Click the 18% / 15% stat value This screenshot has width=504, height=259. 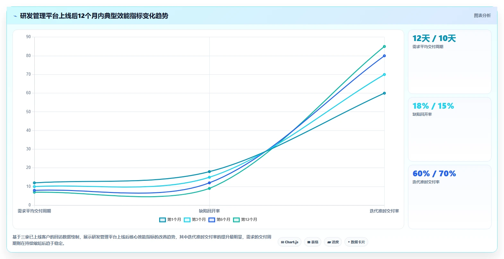tap(433, 106)
